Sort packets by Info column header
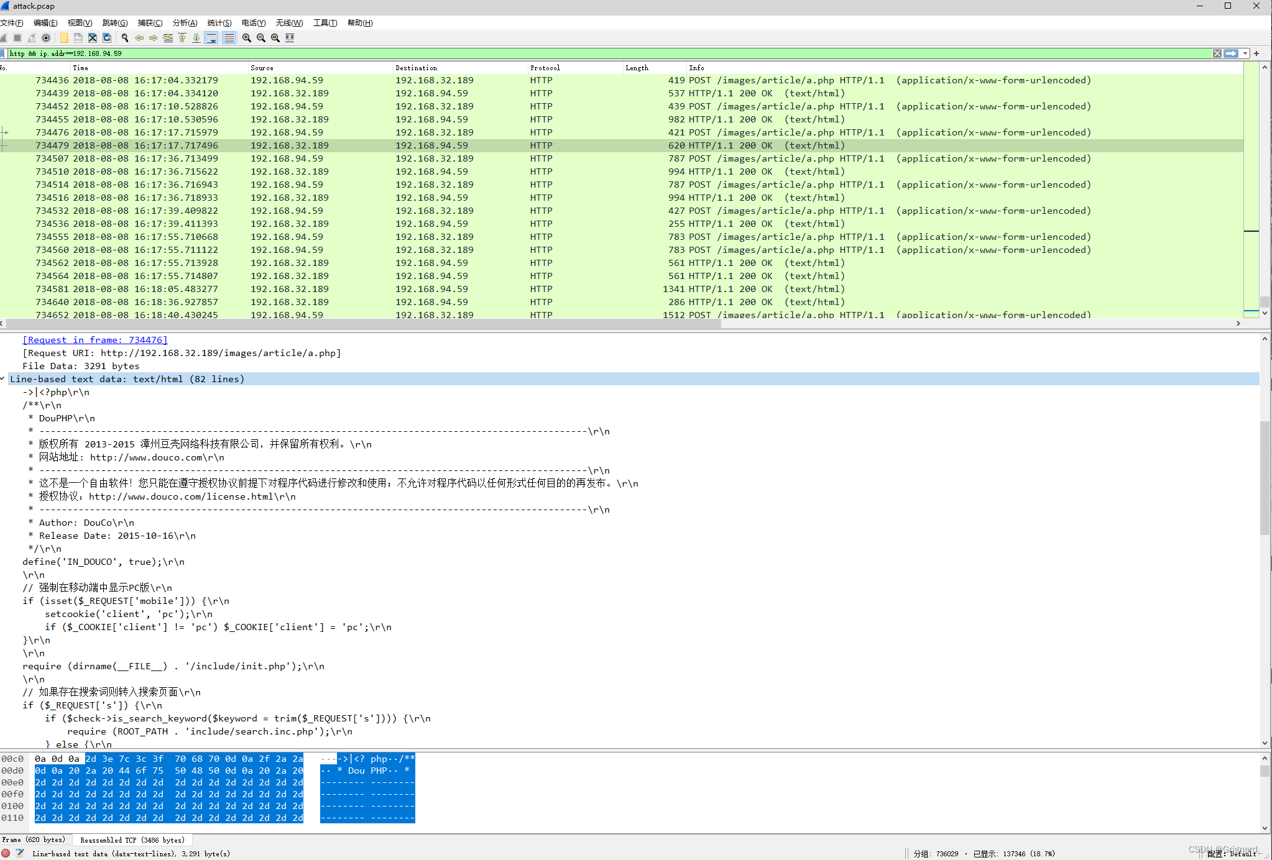The width and height of the screenshot is (1272, 860). [965, 68]
